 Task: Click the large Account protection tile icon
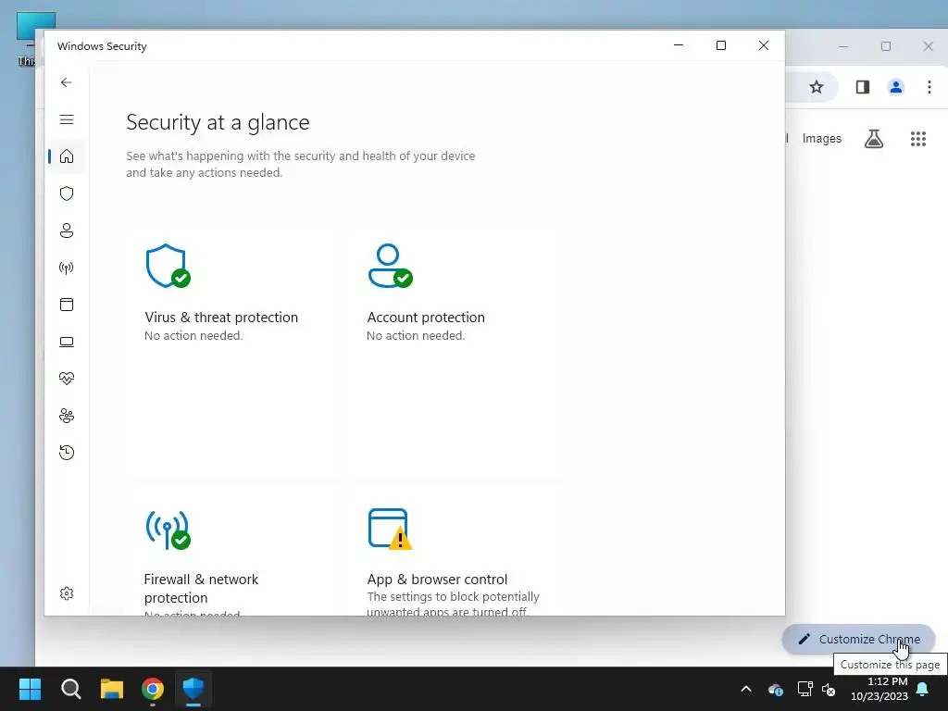tap(390, 266)
